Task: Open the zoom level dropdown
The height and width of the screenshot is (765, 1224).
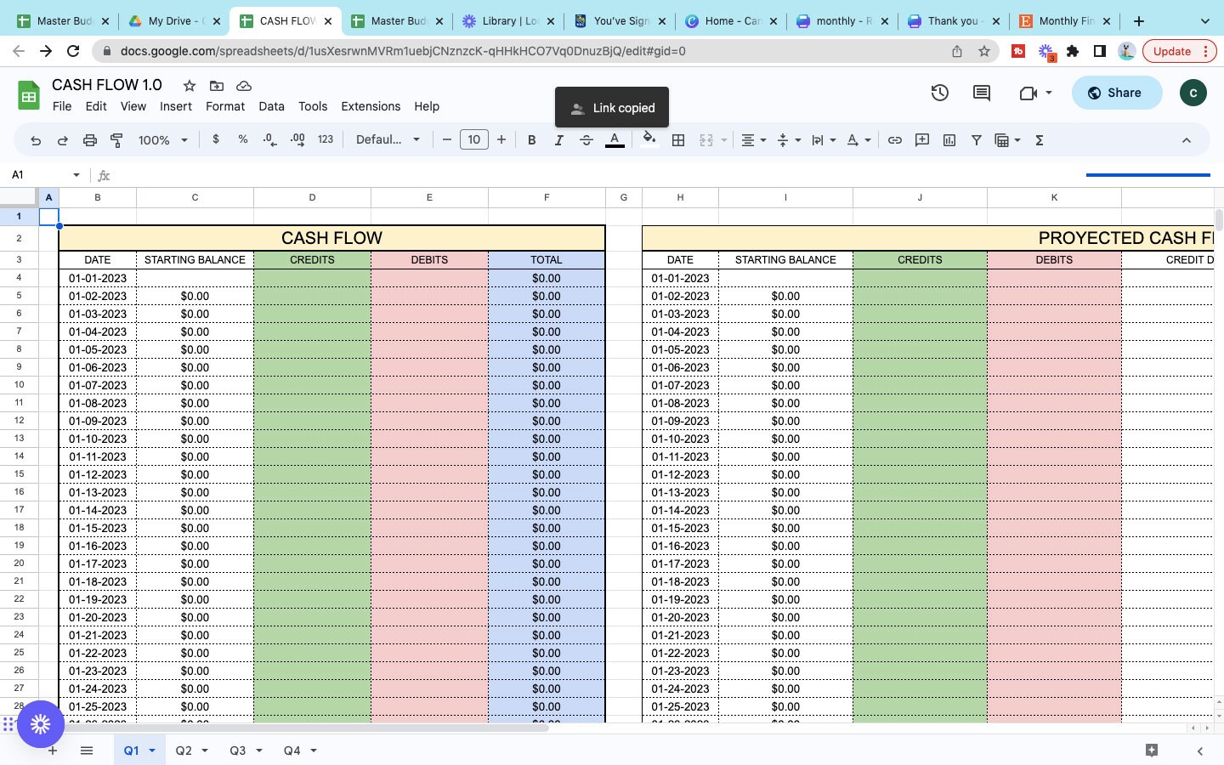Action: point(160,139)
